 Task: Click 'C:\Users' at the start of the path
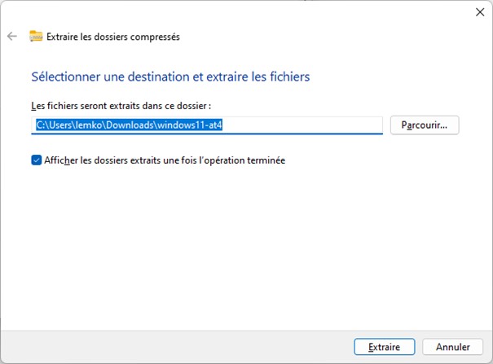click(x=55, y=125)
